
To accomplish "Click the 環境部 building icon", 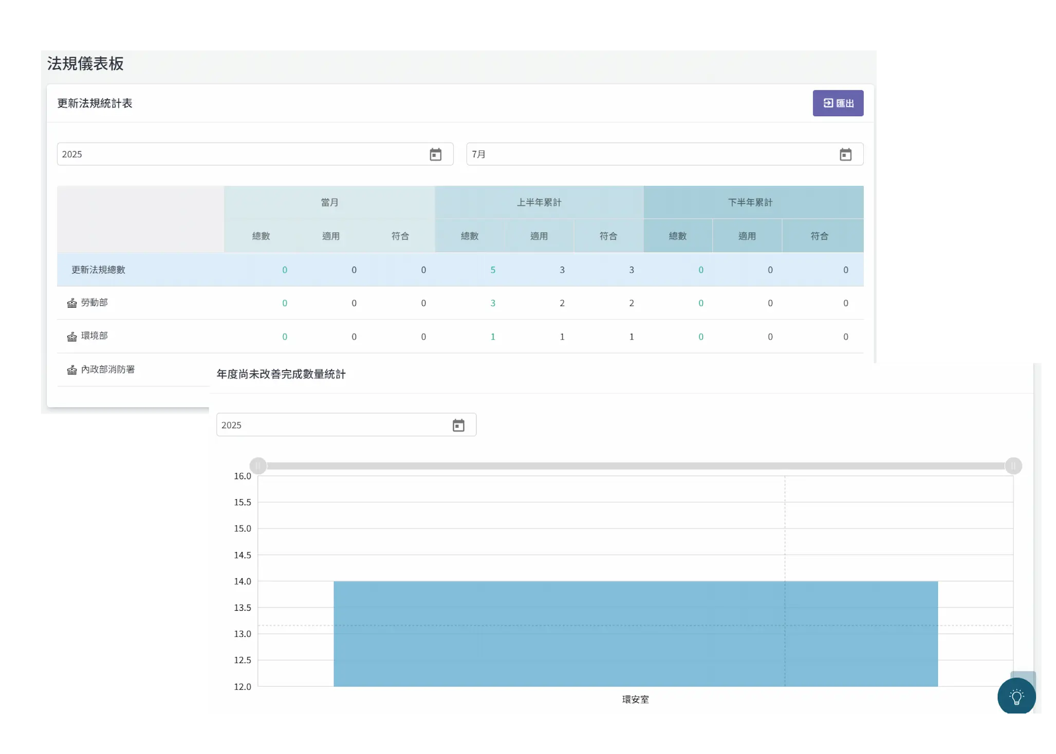I will pos(72,336).
